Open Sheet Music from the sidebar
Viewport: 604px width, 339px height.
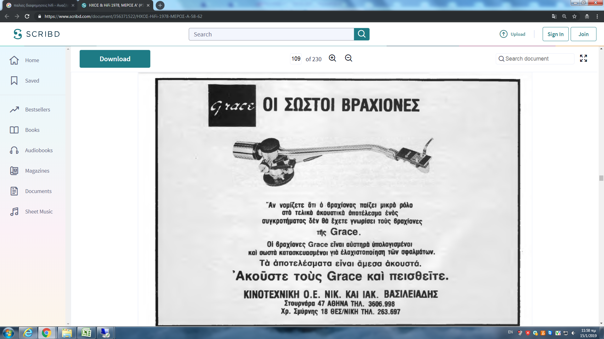(x=39, y=212)
